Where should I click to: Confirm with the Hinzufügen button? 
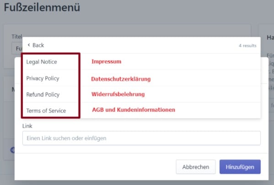click(x=240, y=167)
